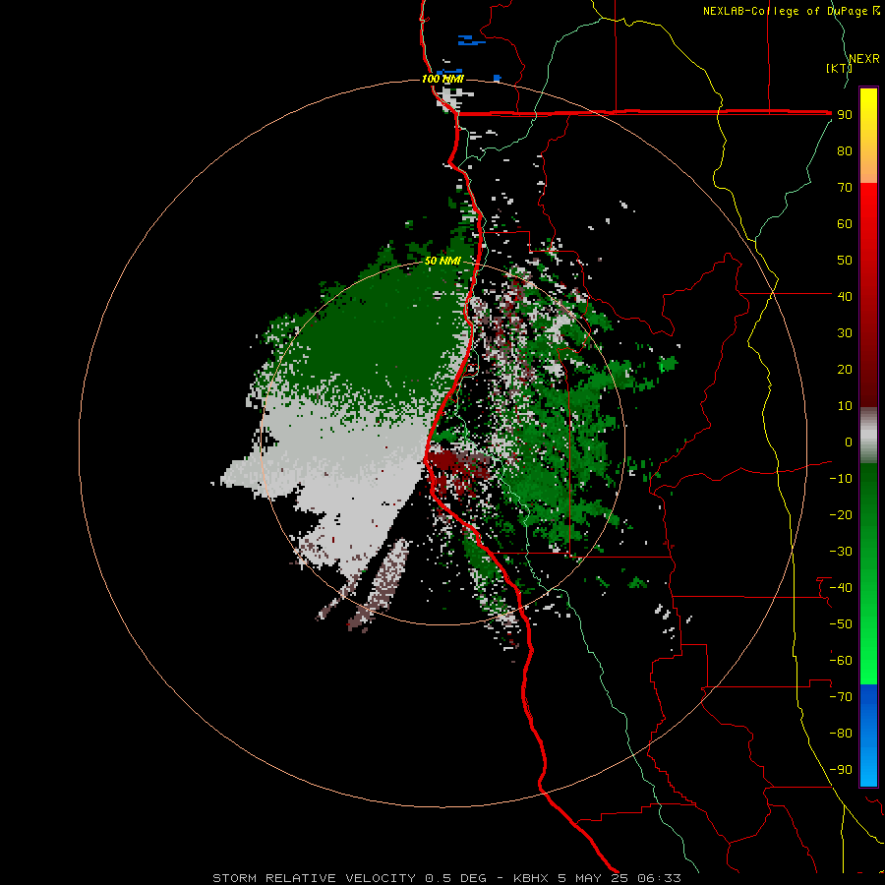Click the [KT] units label
The image size is (885, 885).
click(839, 68)
